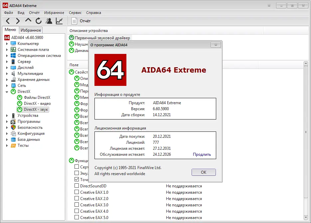
Task: Click the База данных database icon
Action: pos(13,139)
